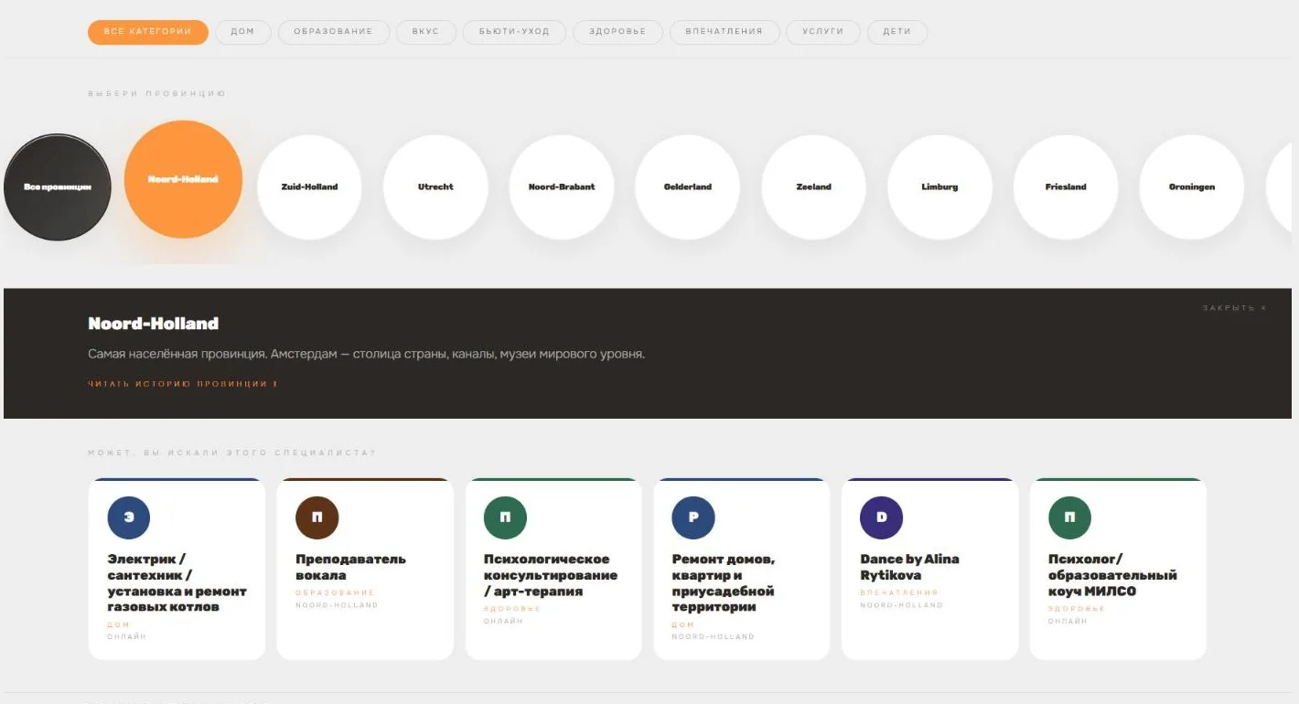Click the orange Noord-Holland circle
The width and height of the screenshot is (1299, 704).
(184, 179)
